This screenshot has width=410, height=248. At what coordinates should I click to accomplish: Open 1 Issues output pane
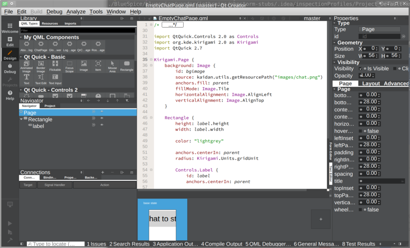point(97,244)
